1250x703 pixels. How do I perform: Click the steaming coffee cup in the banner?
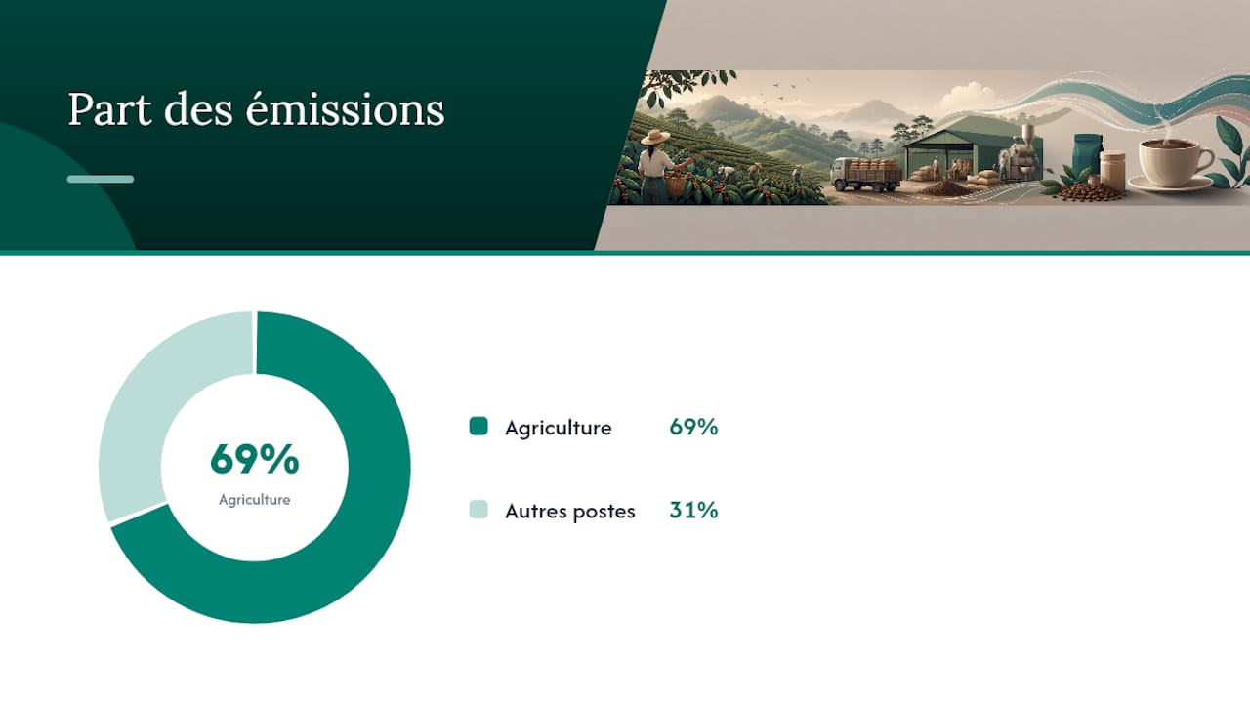(x=1171, y=161)
